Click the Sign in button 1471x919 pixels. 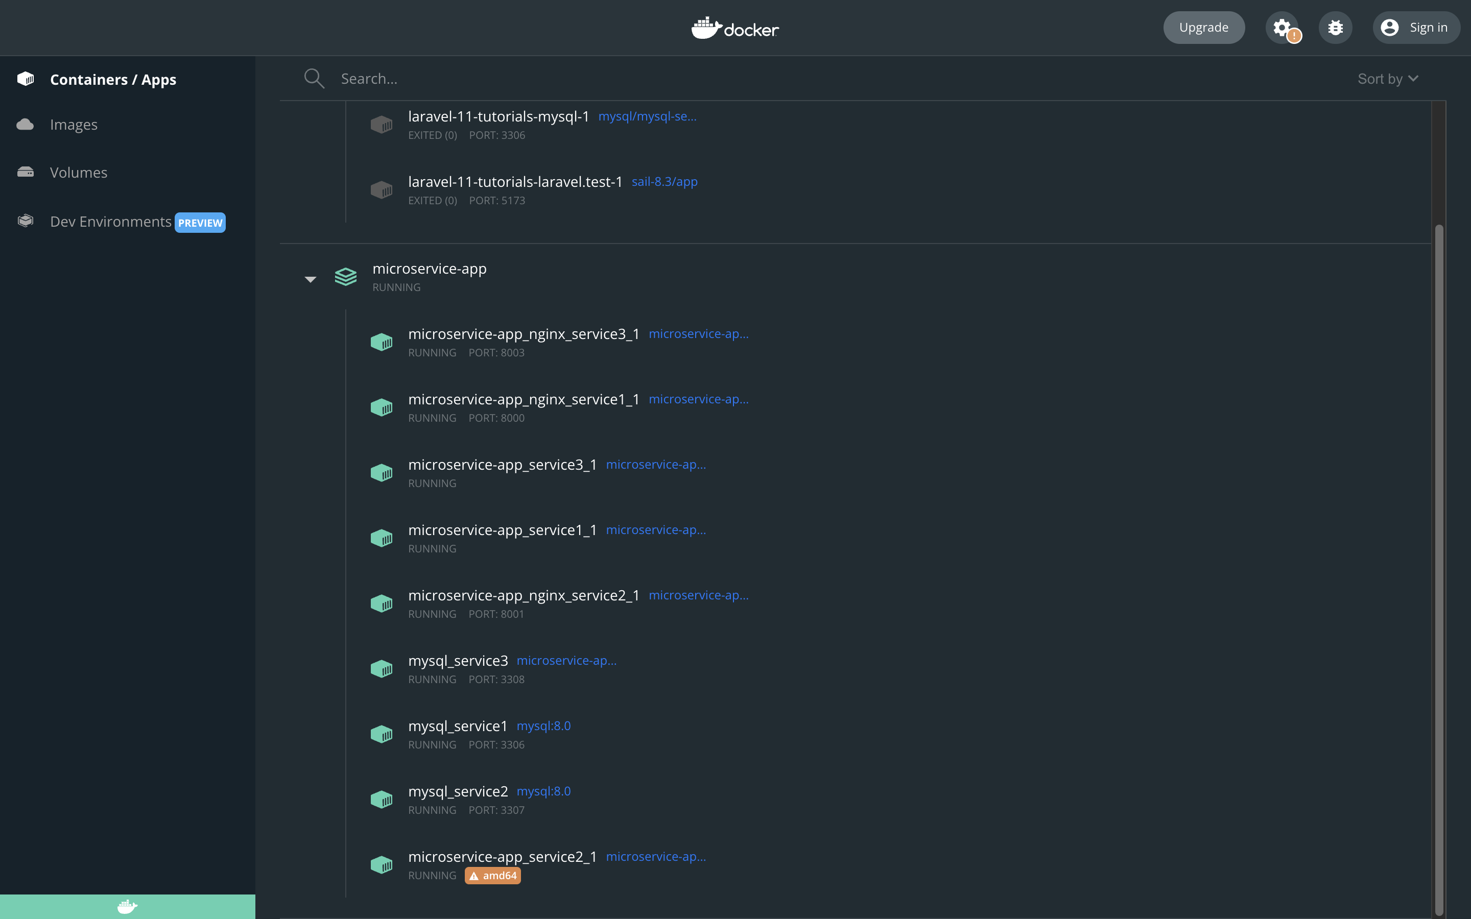coord(1415,28)
